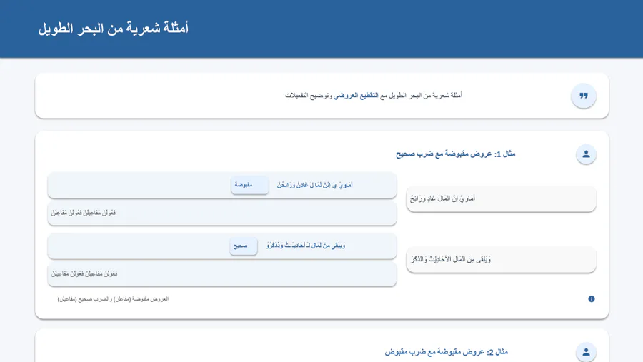
Task: Click the page title أمثلة شعرية من البحر الطويل
Action: click(x=114, y=29)
